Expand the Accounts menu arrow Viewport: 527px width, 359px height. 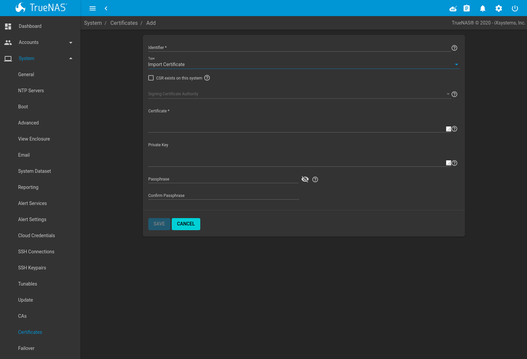(71, 43)
